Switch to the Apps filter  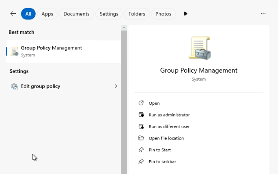tap(47, 14)
